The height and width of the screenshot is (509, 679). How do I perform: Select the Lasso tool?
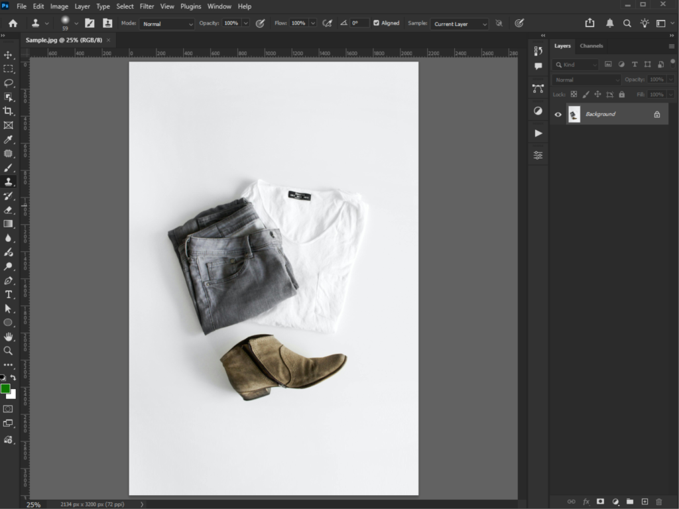coord(9,83)
